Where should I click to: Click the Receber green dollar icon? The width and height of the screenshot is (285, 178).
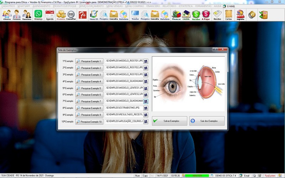[196, 15]
